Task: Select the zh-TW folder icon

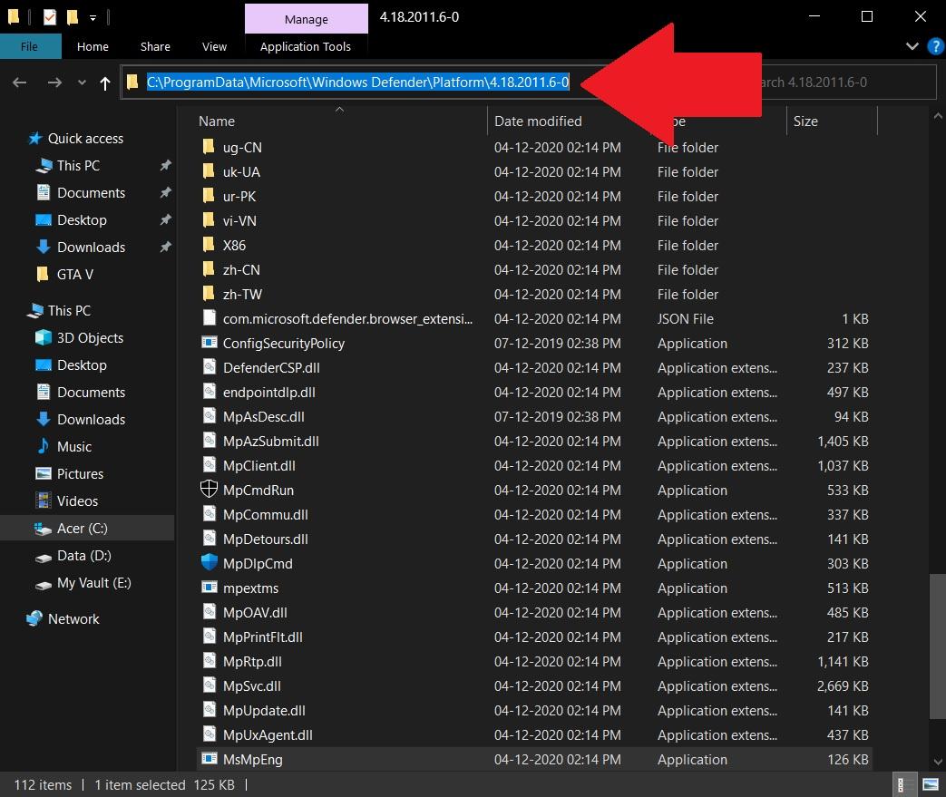Action: pyautogui.click(x=209, y=294)
